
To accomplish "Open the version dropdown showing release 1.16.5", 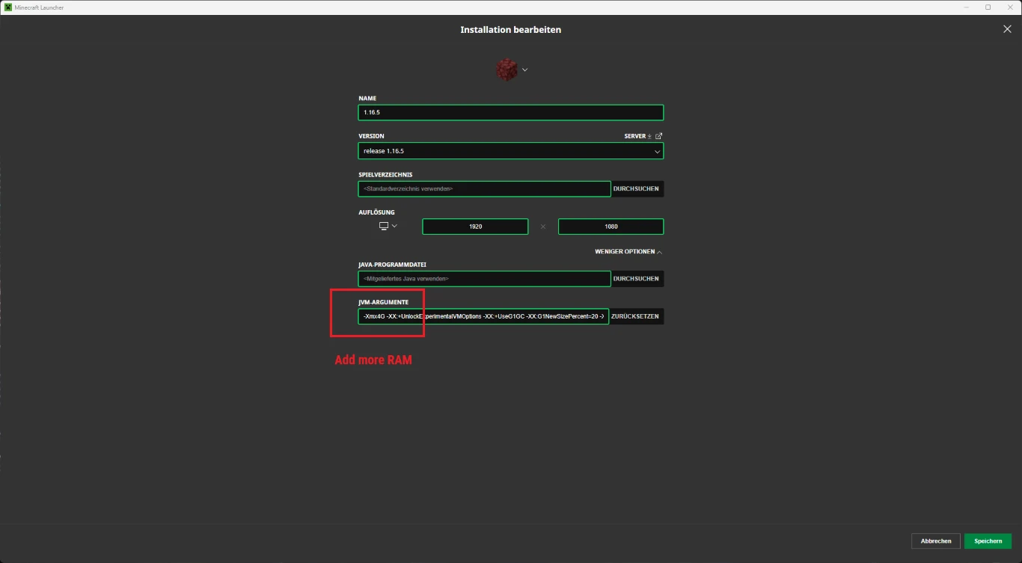I will [x=511, y=150].
